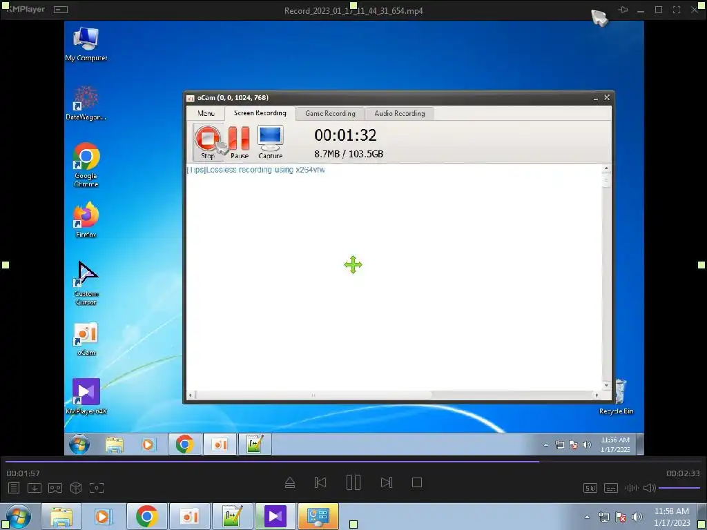This screenshot has height=530, width=707.
Task: Open the audio equalizer waveform icon
Action: [x=631, y=488]
